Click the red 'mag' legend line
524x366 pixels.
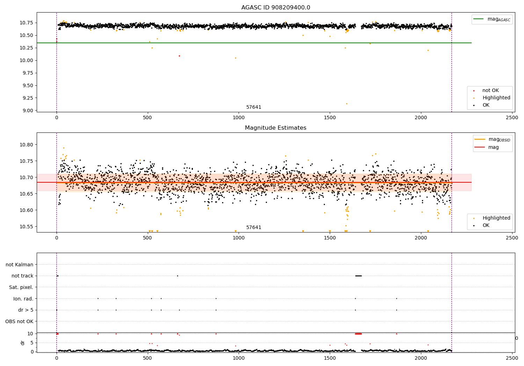click(x=480, y=147)
